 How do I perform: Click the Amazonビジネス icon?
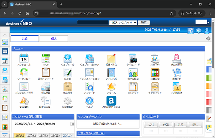pos(111,101)
